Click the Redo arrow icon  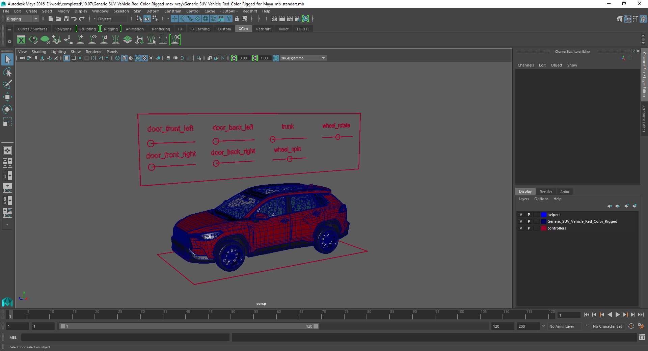pos(82,19)
